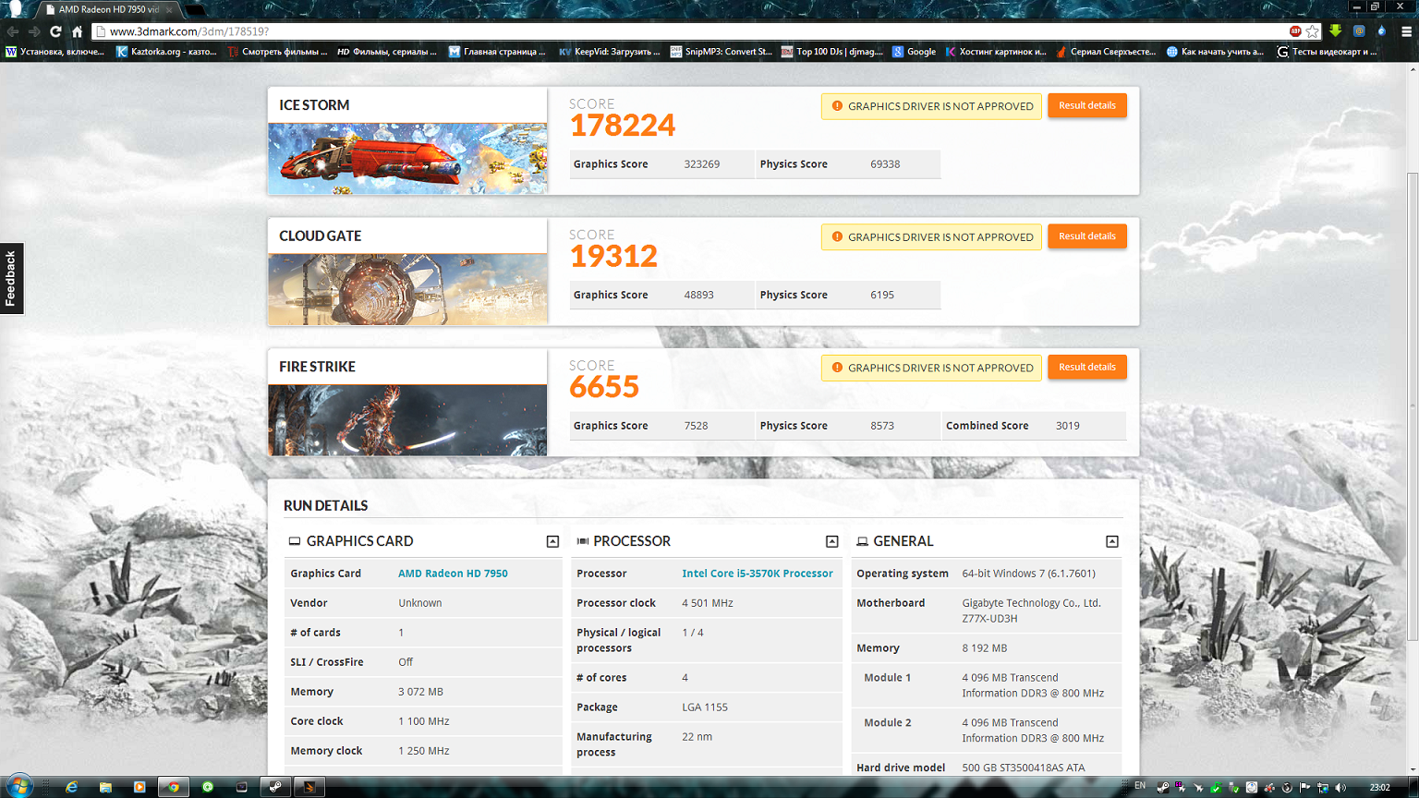The width and height of the screenshot is (1419, 798).
Task: Collapse the GENERAL section
Action: tap(1112, 541)
